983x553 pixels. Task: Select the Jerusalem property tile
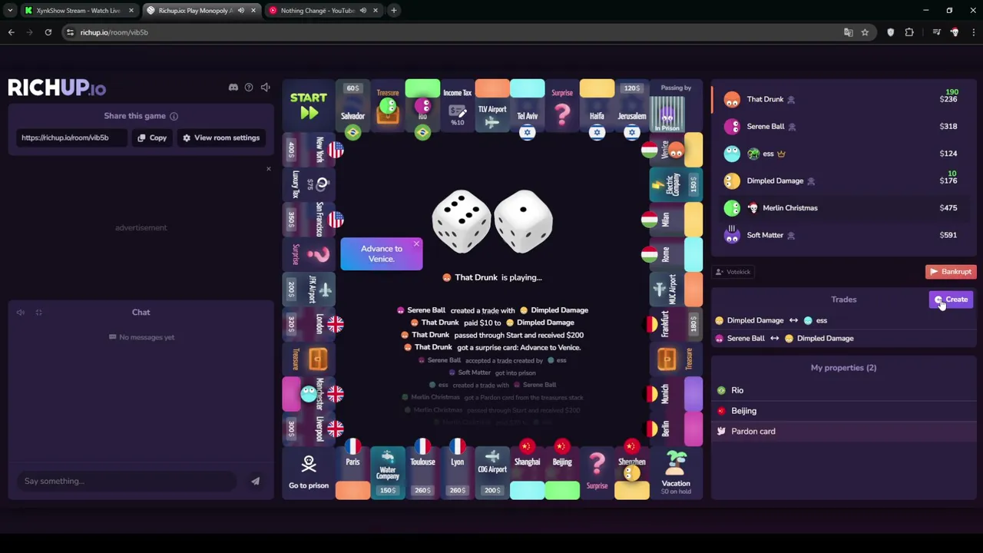point(632,107)
